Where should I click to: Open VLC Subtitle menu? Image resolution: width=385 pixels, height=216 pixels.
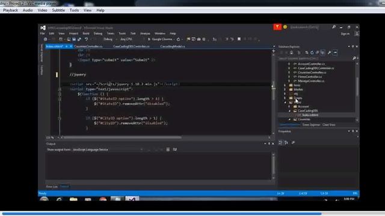click(x=58, y=10)
